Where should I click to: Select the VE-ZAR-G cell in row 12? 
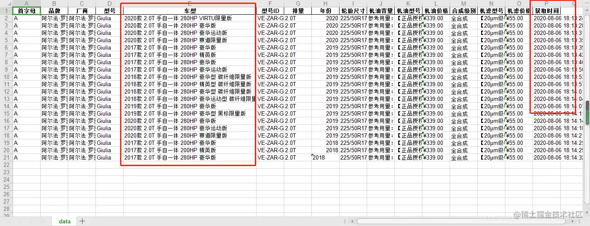click(270, 91)
